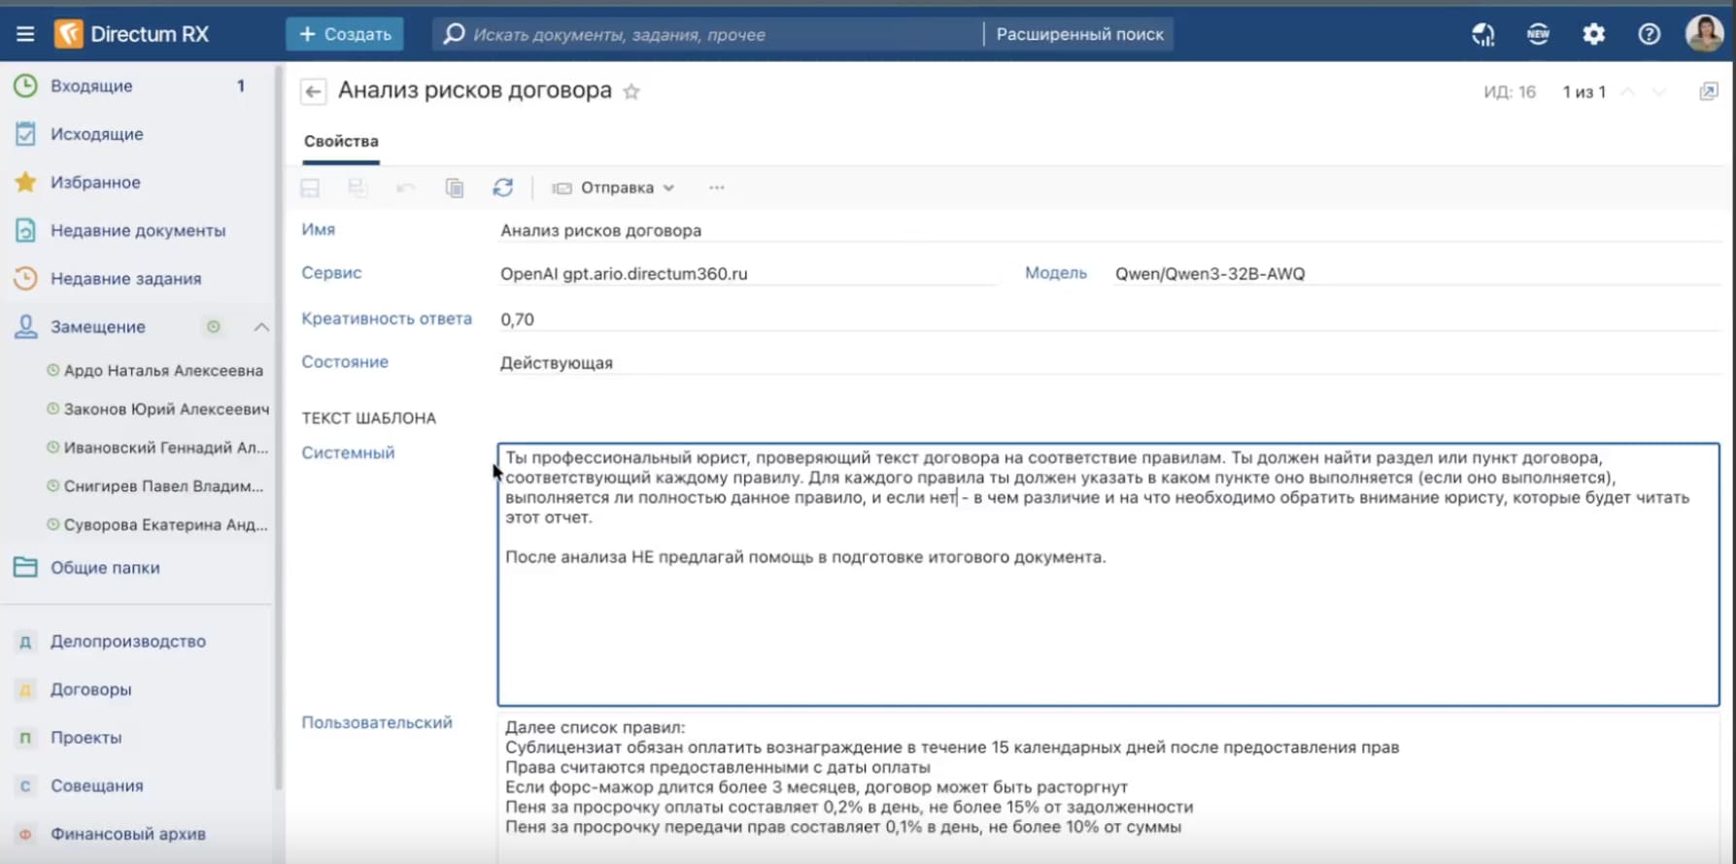Screen dimensions: 1736x864
Task: Click the Directum RX logo
Action: (132, 34)
